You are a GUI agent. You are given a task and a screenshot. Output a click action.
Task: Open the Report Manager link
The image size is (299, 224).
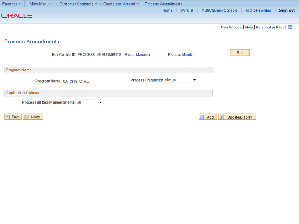(x=137, y=55)
